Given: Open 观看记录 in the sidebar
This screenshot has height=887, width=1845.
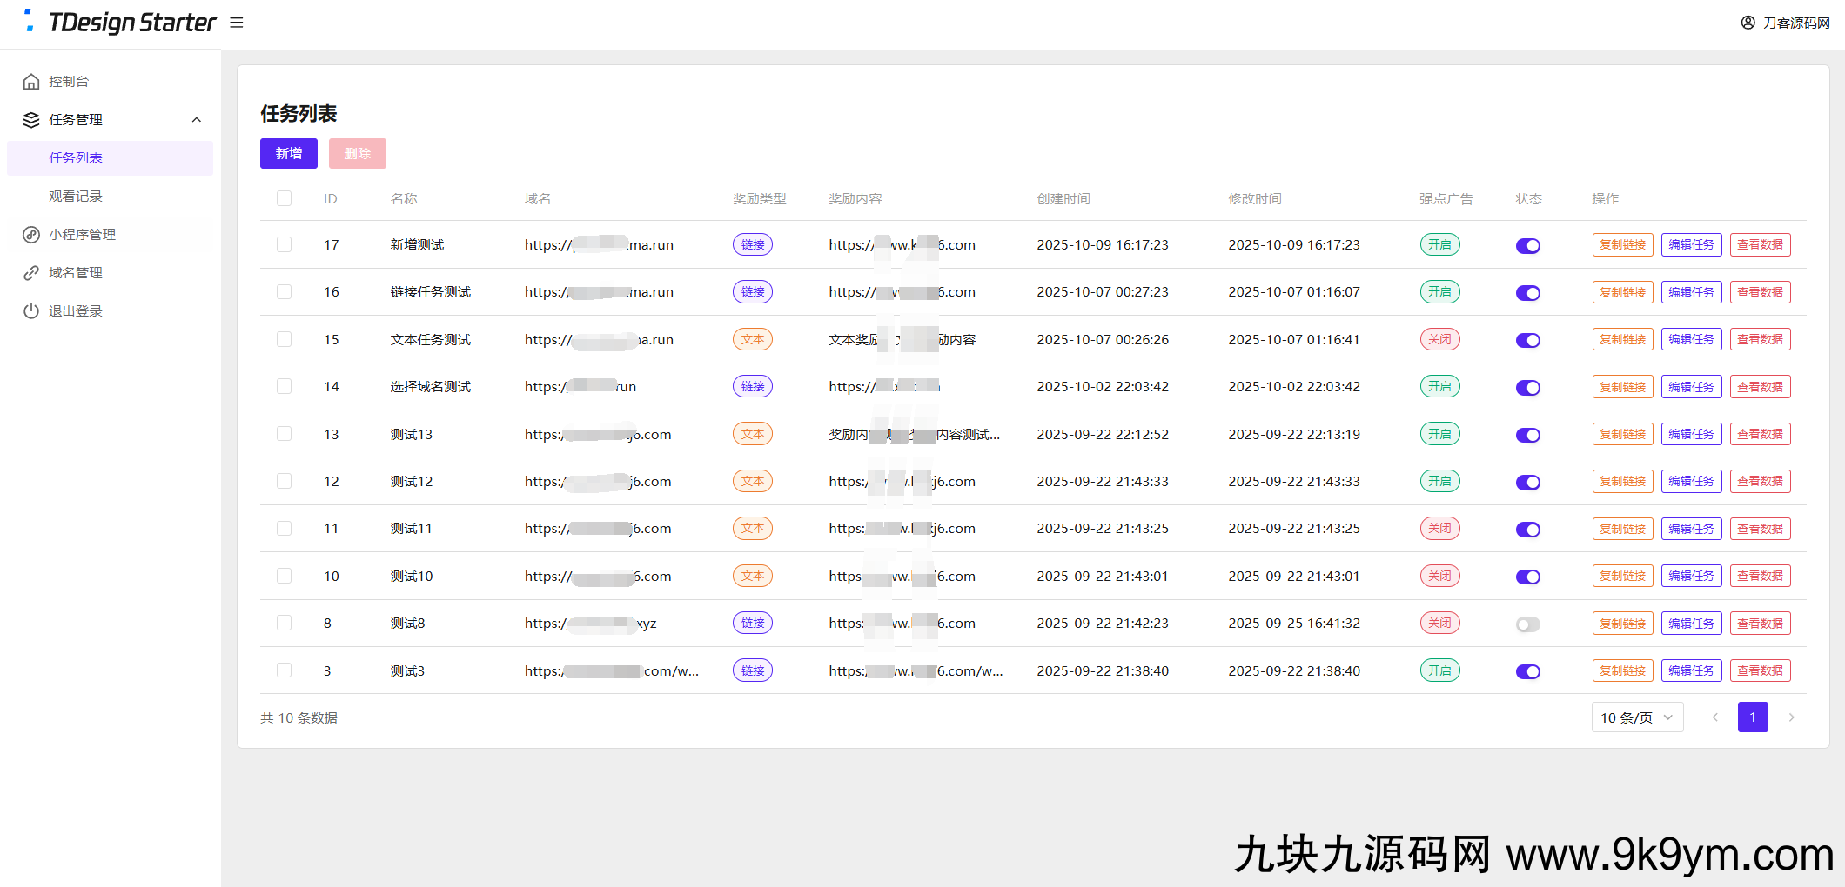Looking at the screenshot, I should [x=76, y=197].
